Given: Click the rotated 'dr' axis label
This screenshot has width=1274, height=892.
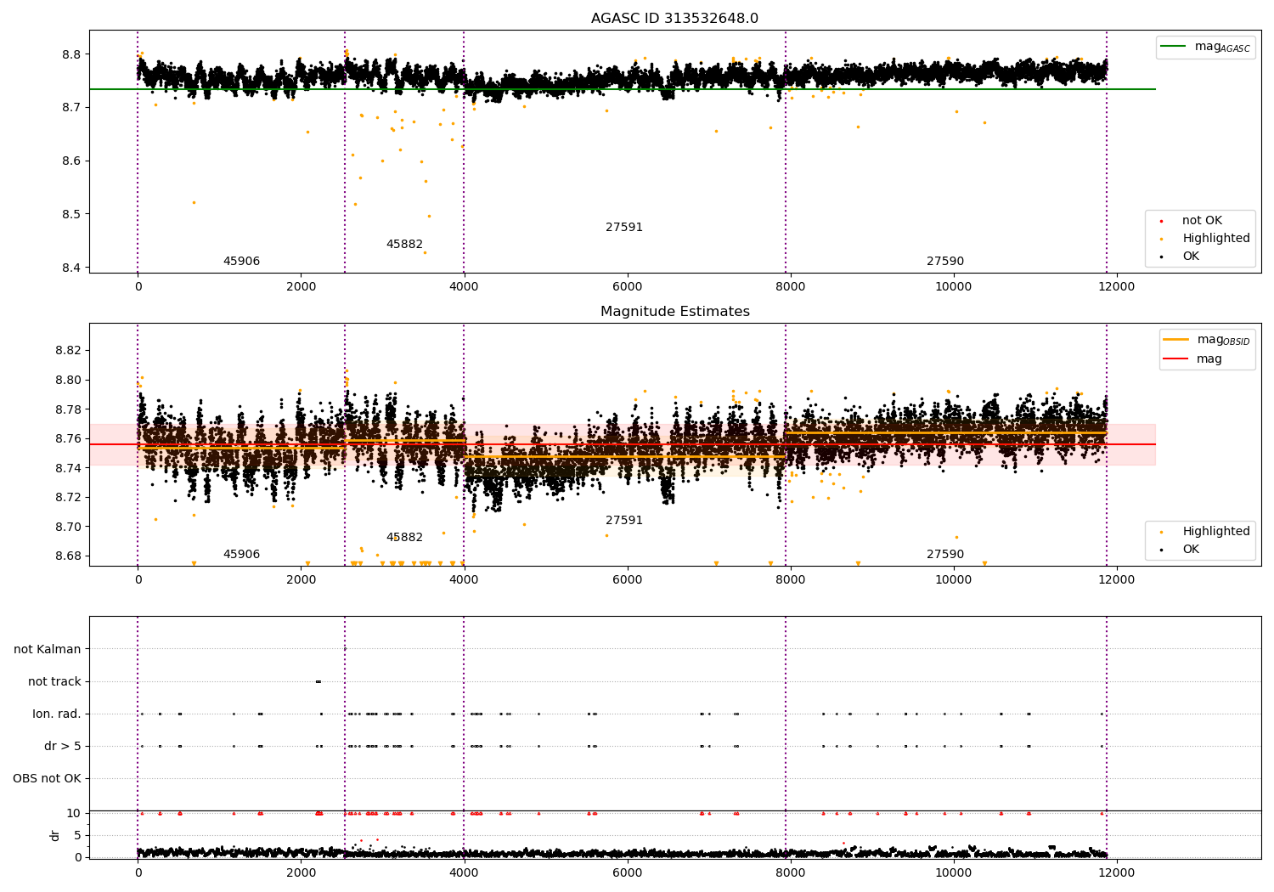Looking at the screenshot, I should coord(55,835).
